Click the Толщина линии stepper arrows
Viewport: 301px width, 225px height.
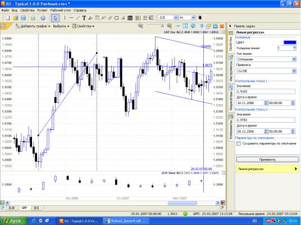(295, 48)
